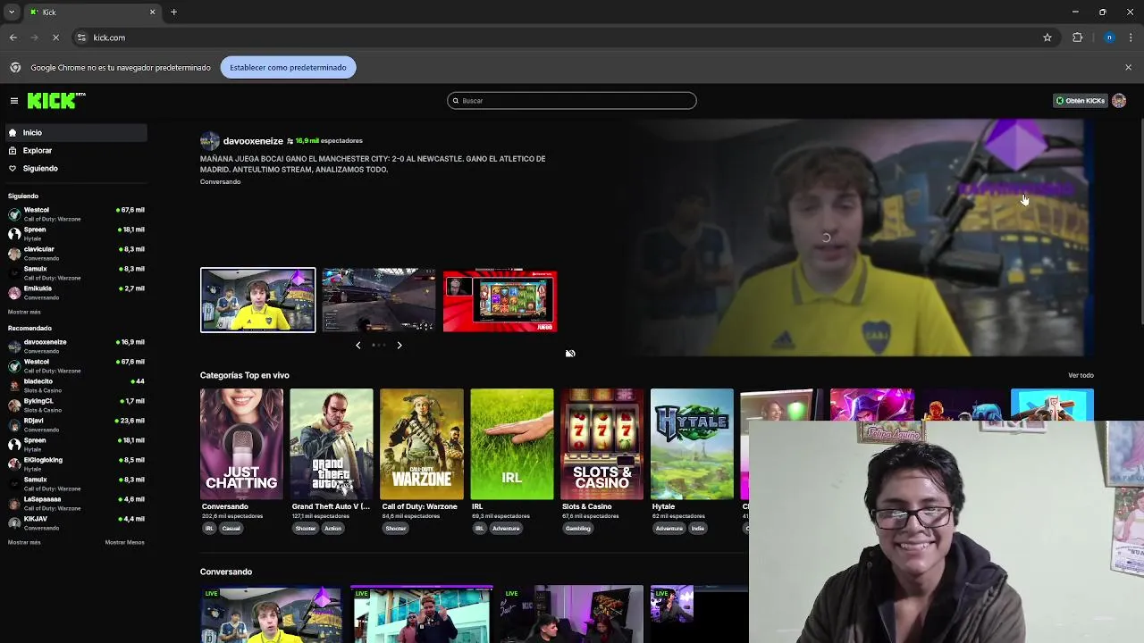Viewport: 1144px width, 643px height.
Task: Open a new Chrome tab
Action: tap(174, 13)
